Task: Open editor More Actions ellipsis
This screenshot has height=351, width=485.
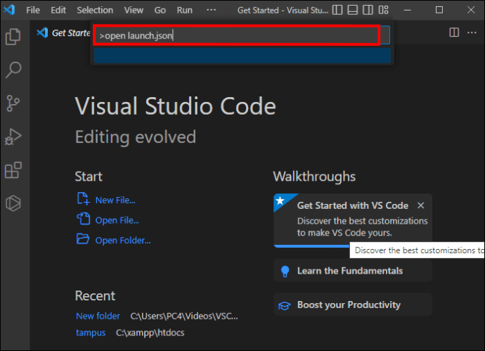Action: coord(472,32)
